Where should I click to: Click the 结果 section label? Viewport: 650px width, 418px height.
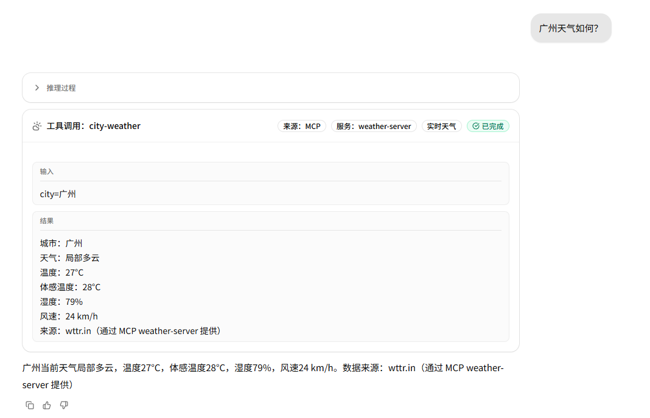[x=47, y=221]
